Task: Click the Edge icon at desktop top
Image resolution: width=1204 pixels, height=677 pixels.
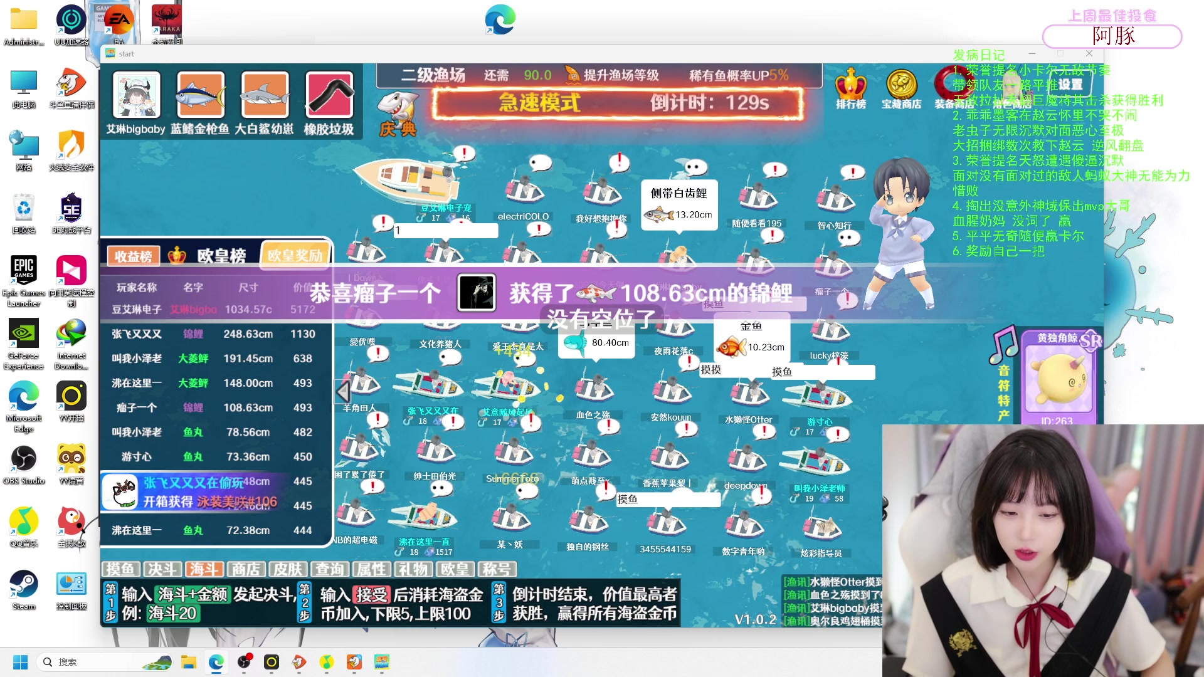Action: point(500,20)
